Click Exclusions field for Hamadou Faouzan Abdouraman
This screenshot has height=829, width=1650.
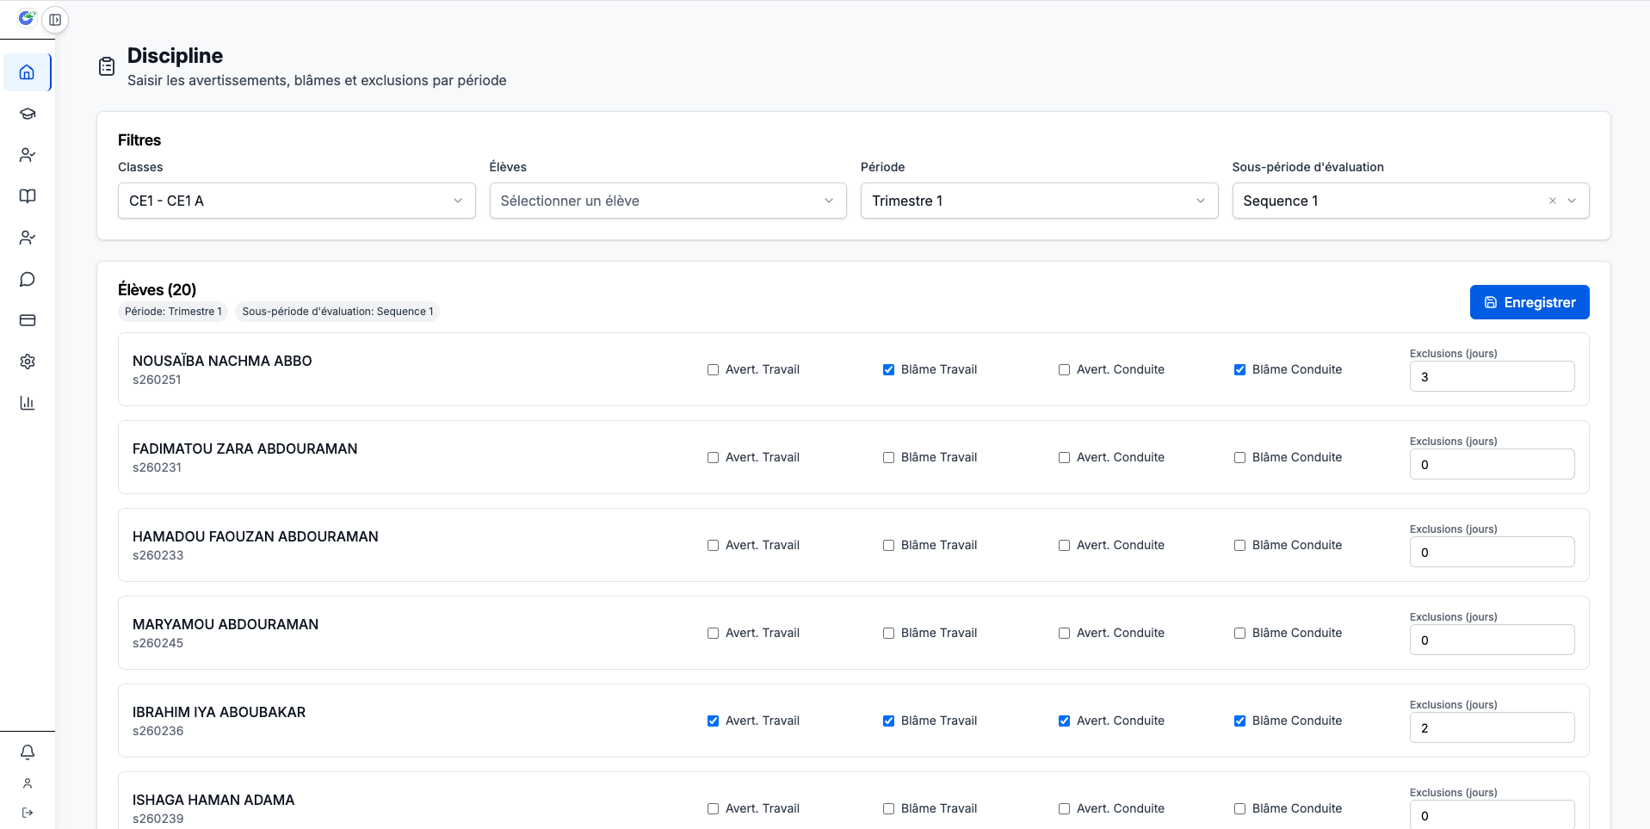click(x=1491, y=553)
